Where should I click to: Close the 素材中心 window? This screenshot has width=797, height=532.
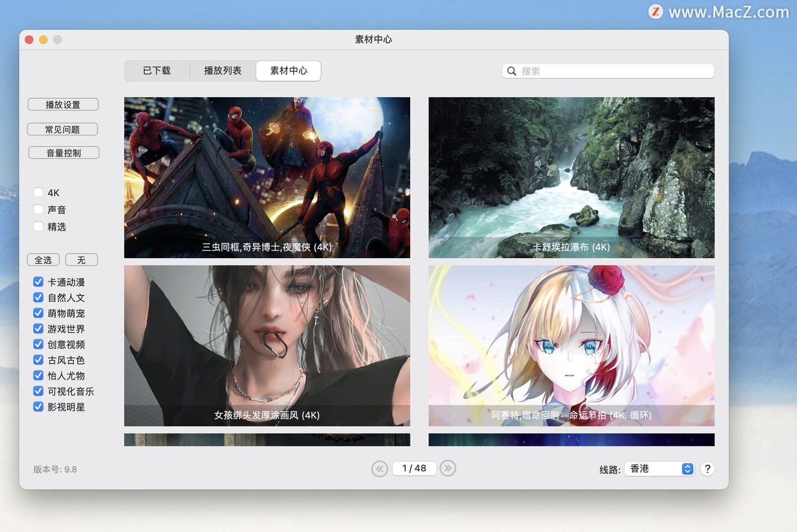[29, 40]
